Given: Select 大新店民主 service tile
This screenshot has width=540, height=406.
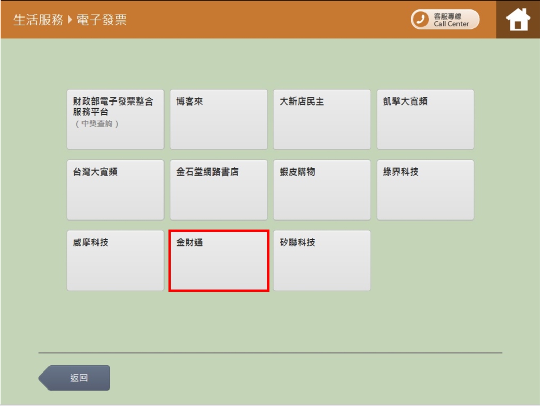Looking at the screenshot, I should pyautogui.click(x=321, y=119).
